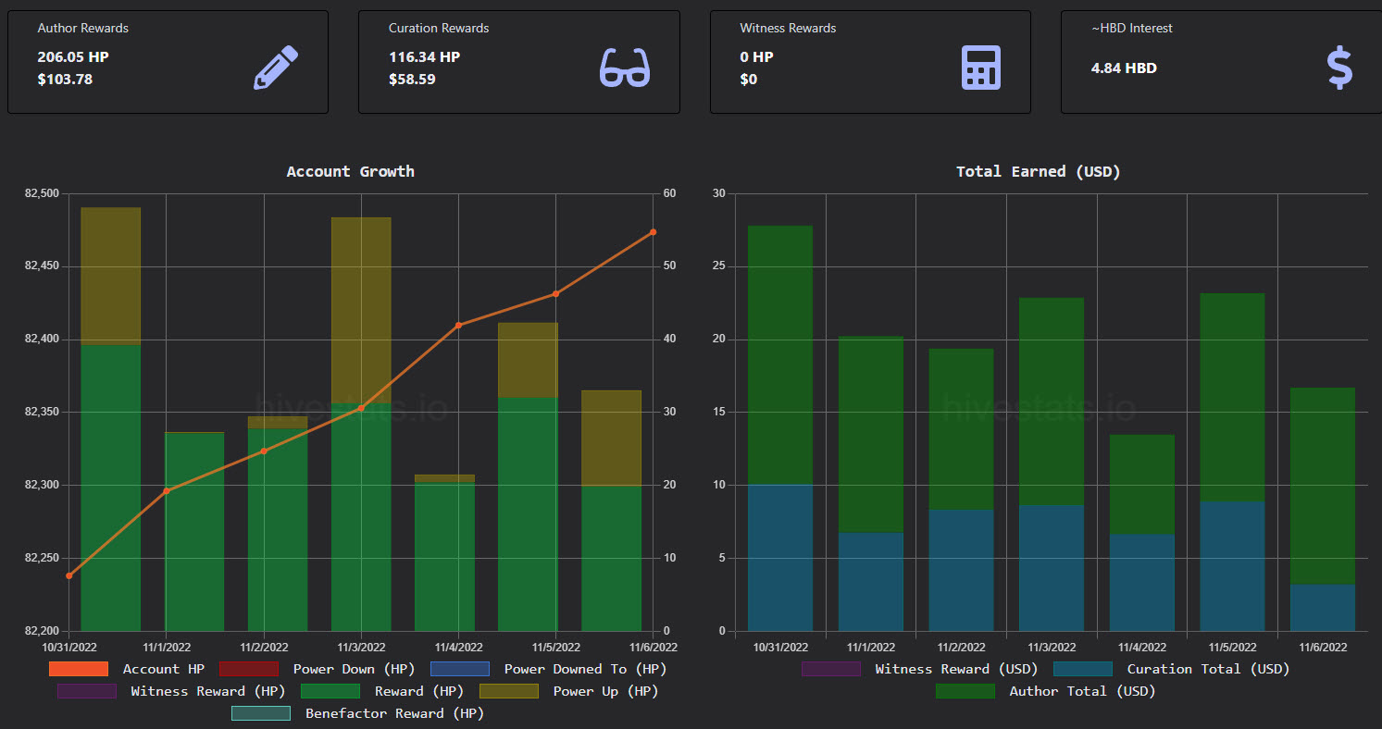Click the dollar sign icon in HBD Interest card
Screen dimensions: 1382x729
pyautogui.click(x=1339, y=68)
